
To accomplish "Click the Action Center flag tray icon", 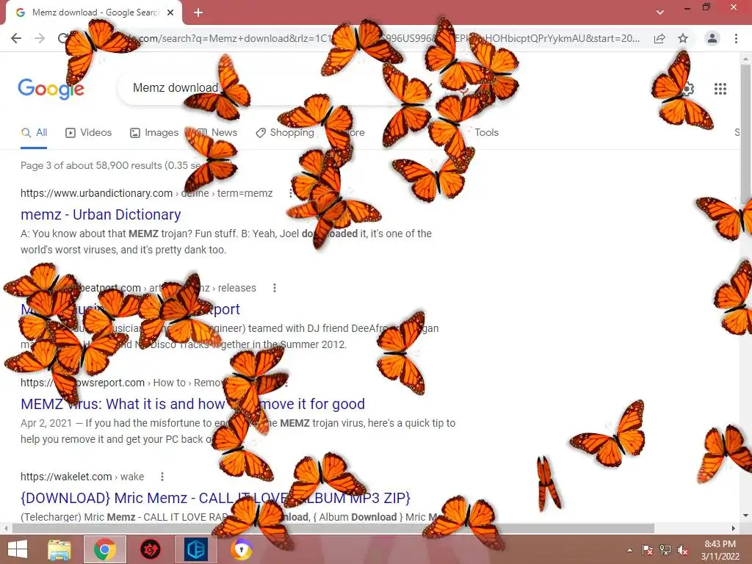I will coord(647,550).
